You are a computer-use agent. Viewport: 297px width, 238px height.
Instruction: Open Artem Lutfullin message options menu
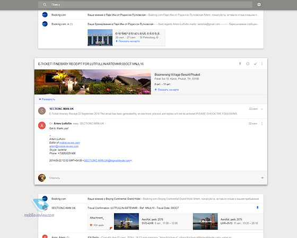(x=262, y=124)
